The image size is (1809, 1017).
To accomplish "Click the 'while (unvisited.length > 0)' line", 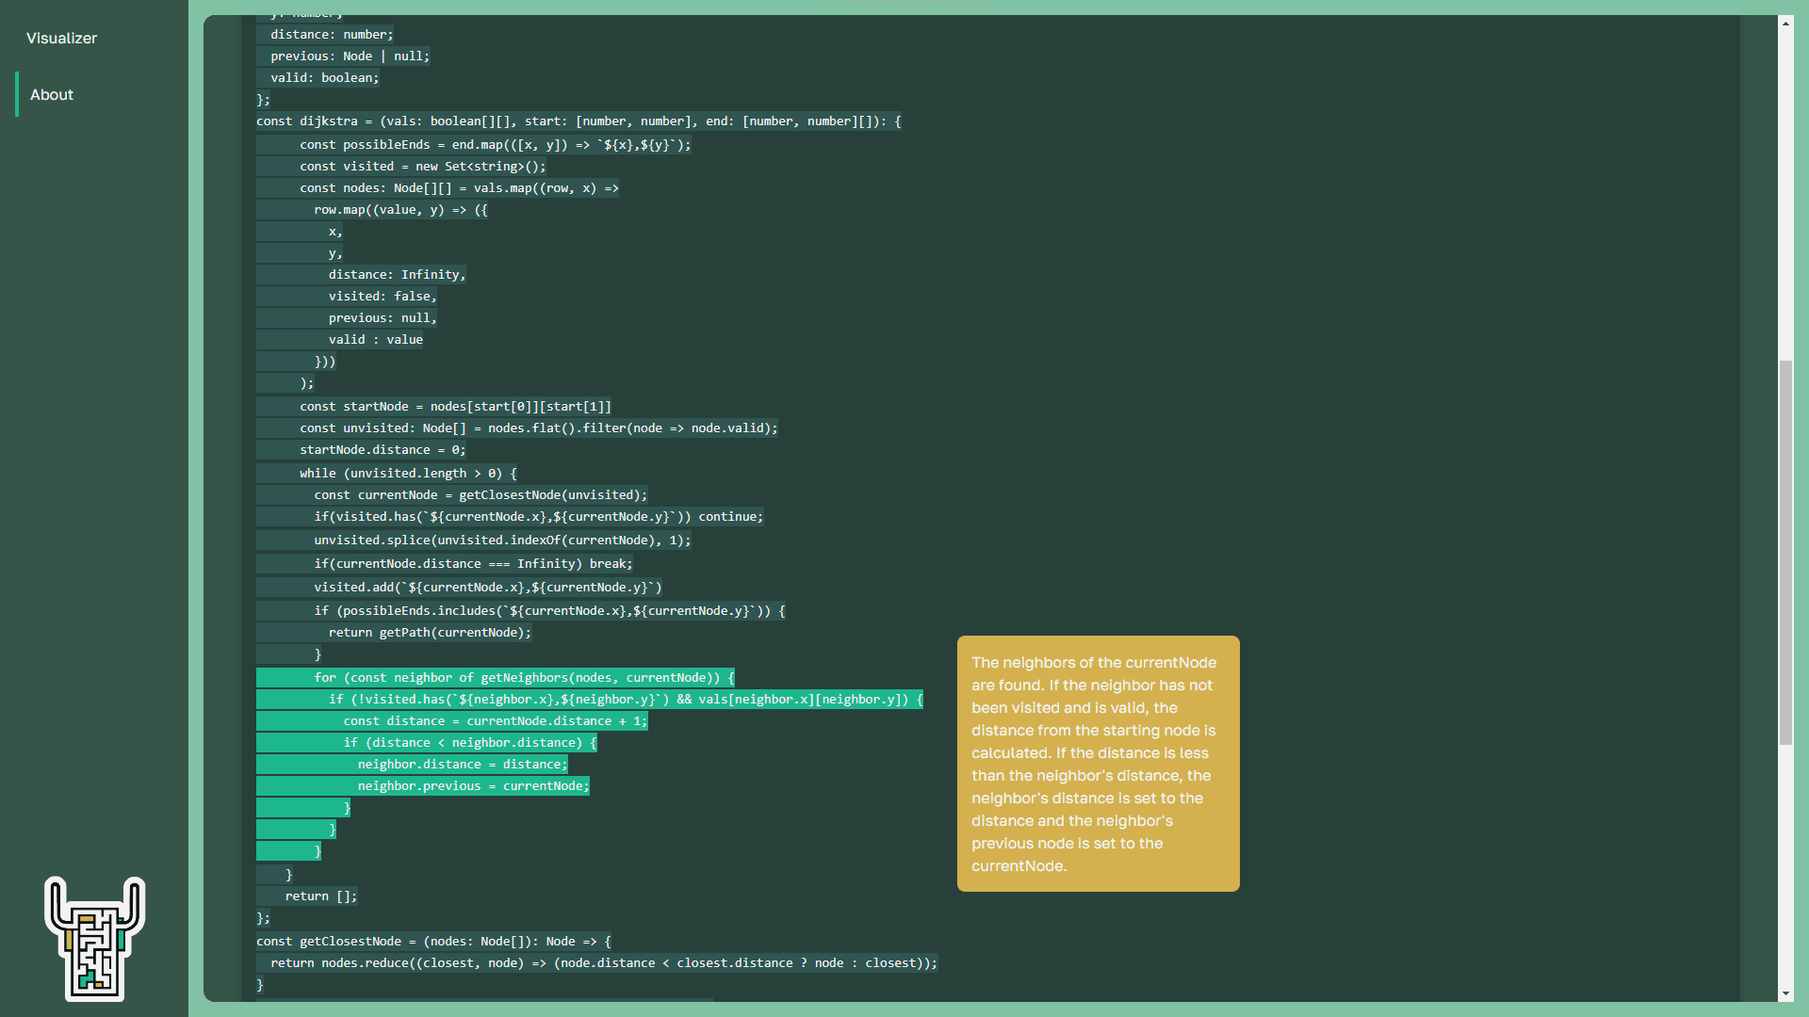I will 407,474.
